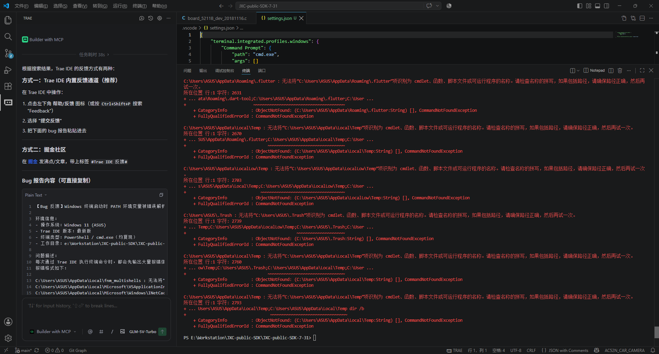Image resolution: width=659 pixels, height=354 pixels.
Task: Open Git Graph from the status bar
Action: click(x=78, y=350)
